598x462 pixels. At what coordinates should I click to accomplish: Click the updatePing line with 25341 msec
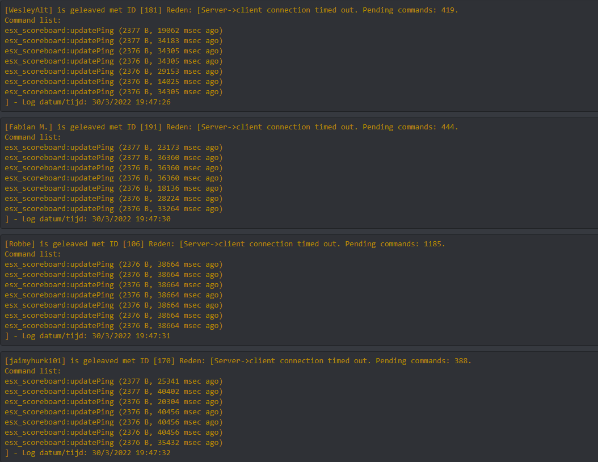(113, 381)
